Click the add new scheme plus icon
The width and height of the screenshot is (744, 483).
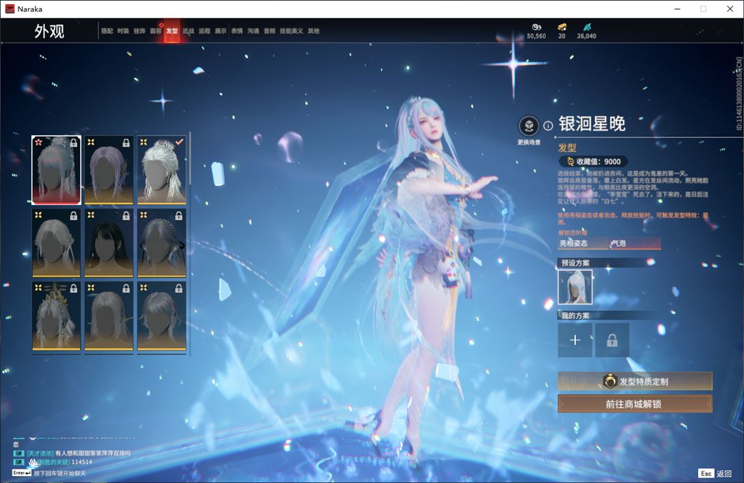point(575,340)
